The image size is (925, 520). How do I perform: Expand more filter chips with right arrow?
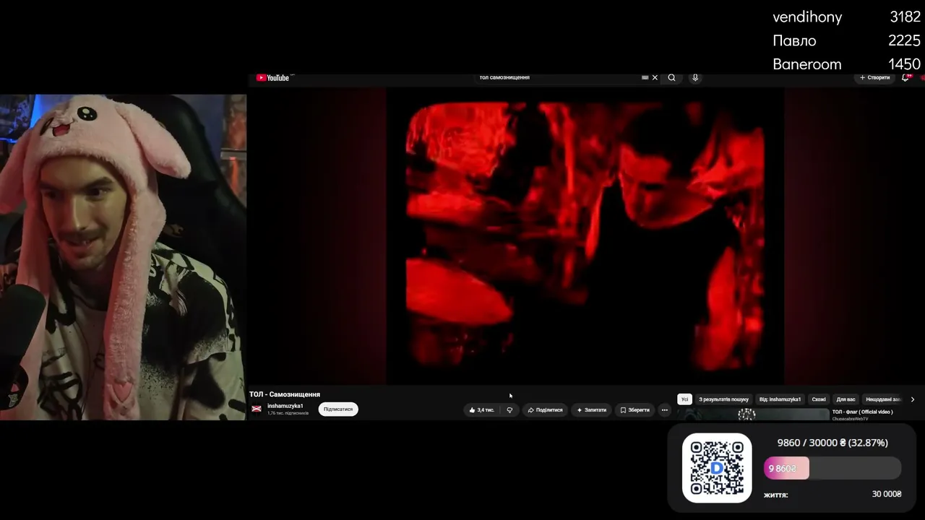point(912,399)
